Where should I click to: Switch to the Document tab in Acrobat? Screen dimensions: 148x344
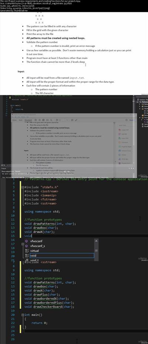(x=27, y=120)
